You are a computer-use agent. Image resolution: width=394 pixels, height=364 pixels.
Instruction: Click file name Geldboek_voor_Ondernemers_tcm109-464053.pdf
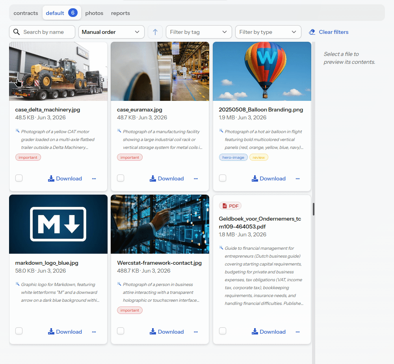260,223
